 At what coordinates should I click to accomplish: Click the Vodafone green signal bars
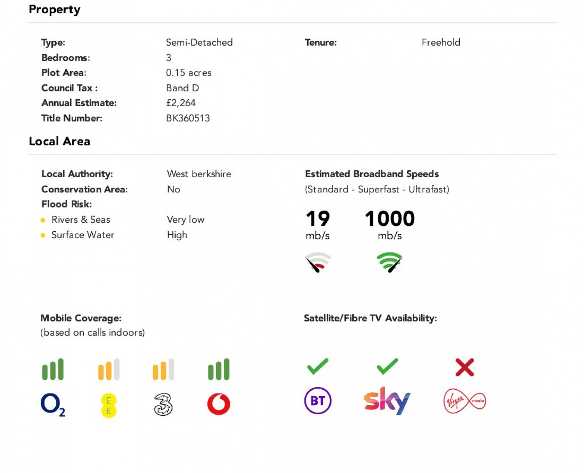click(x=219, y=369)
